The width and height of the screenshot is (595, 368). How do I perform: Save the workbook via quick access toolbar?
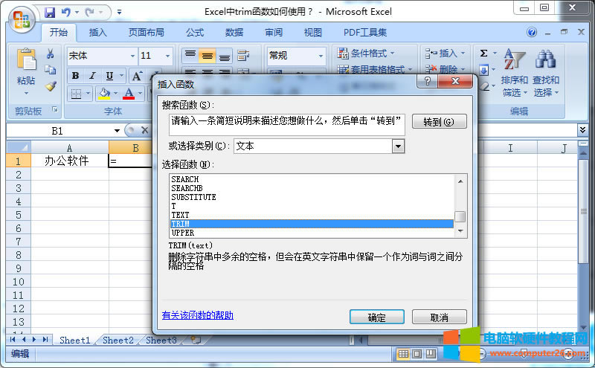(x=50, y=13)
